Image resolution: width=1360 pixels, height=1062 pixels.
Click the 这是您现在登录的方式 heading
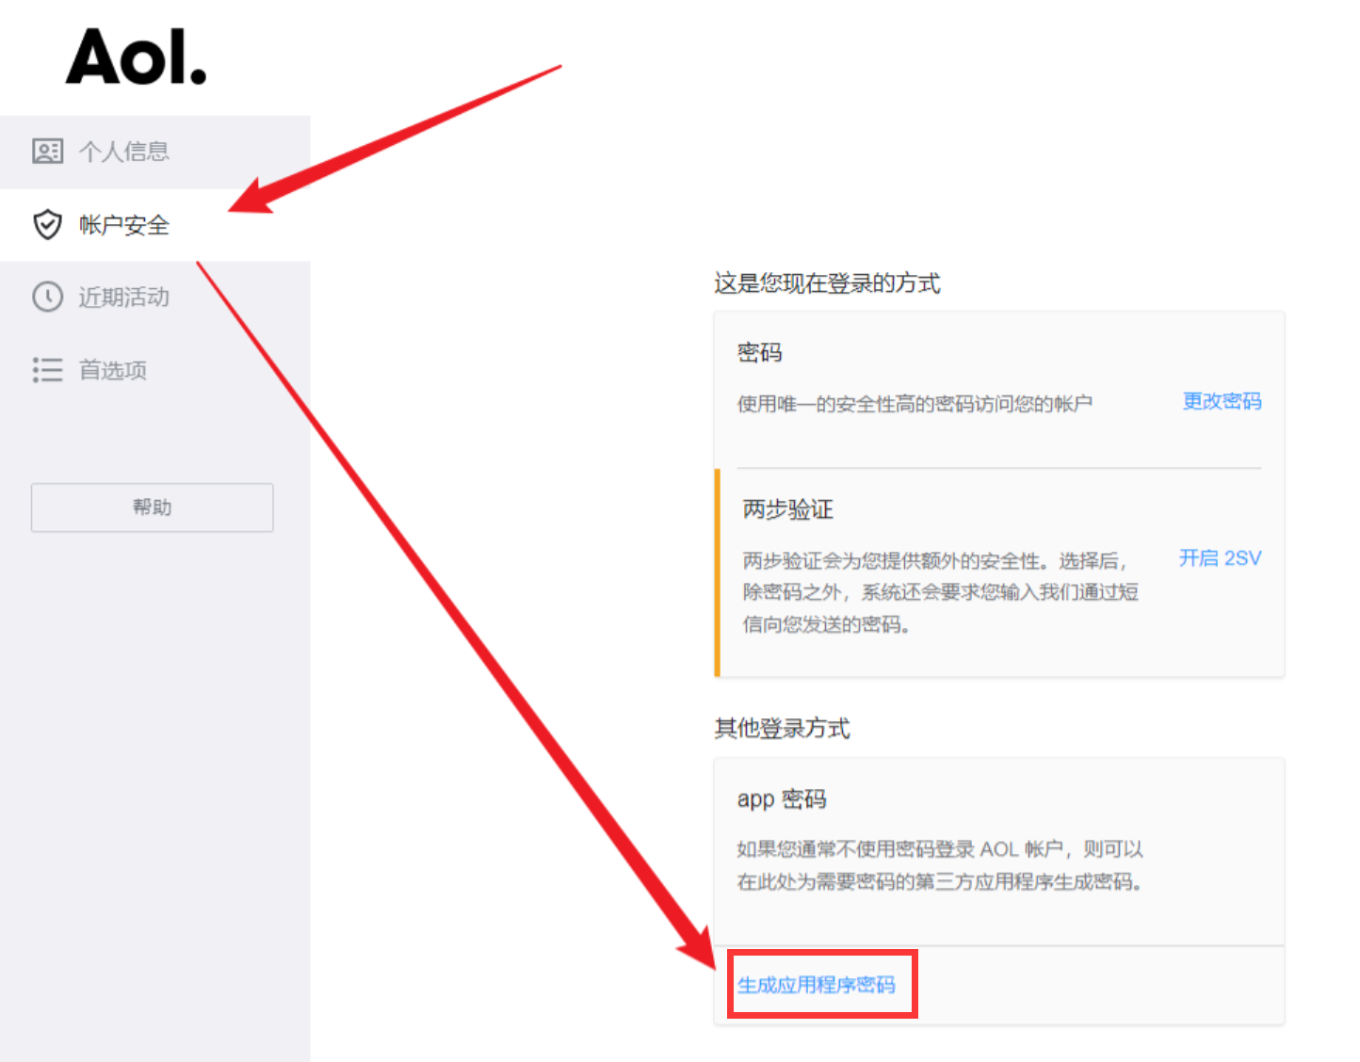(827, 283)
